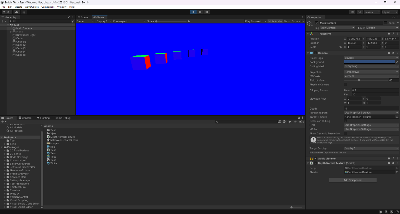
Task: Open the Layout dropdown in toolbar
Action: 390,12
